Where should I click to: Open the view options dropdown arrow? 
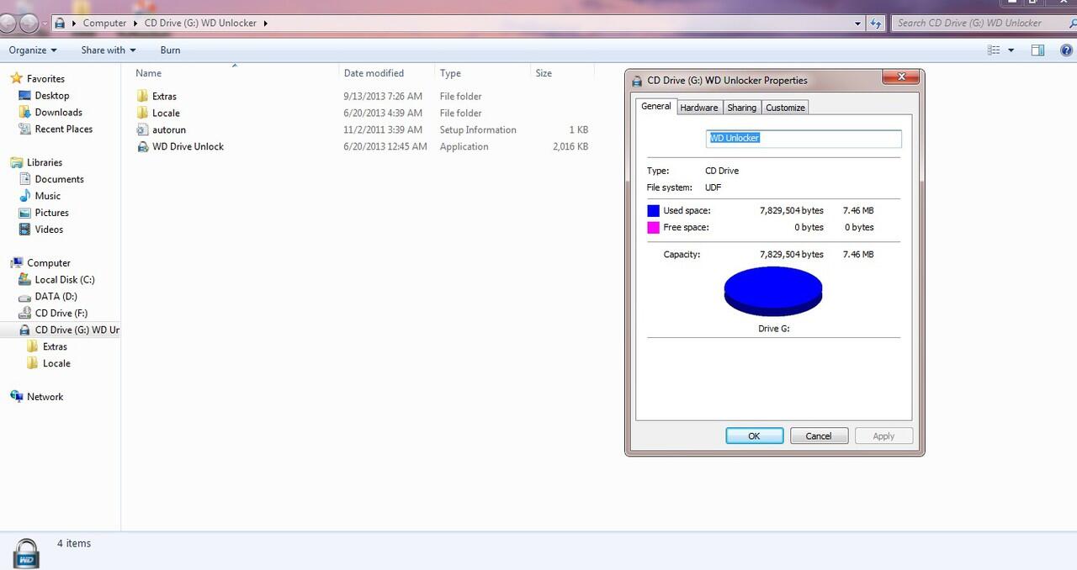coord(1011,50)
